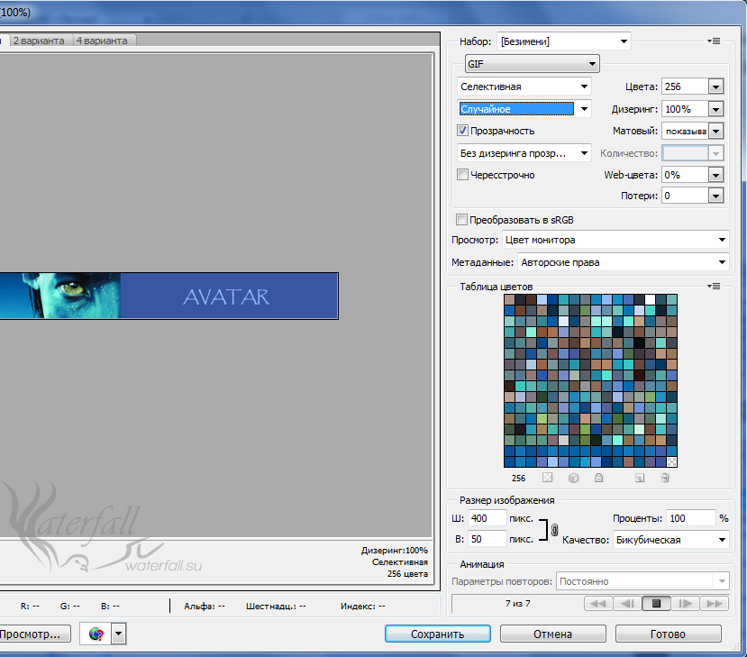Select the white swatch in color table top row
Screen dimensions: 747x657
point(650,300)
